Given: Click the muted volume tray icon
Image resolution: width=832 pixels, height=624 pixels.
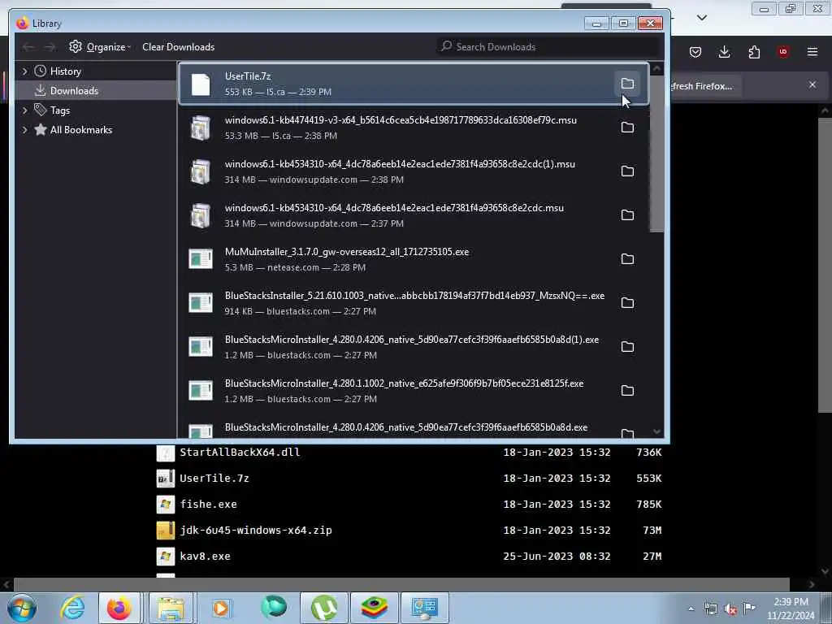Looking at the screenshot, I should (x=730, y=609).
